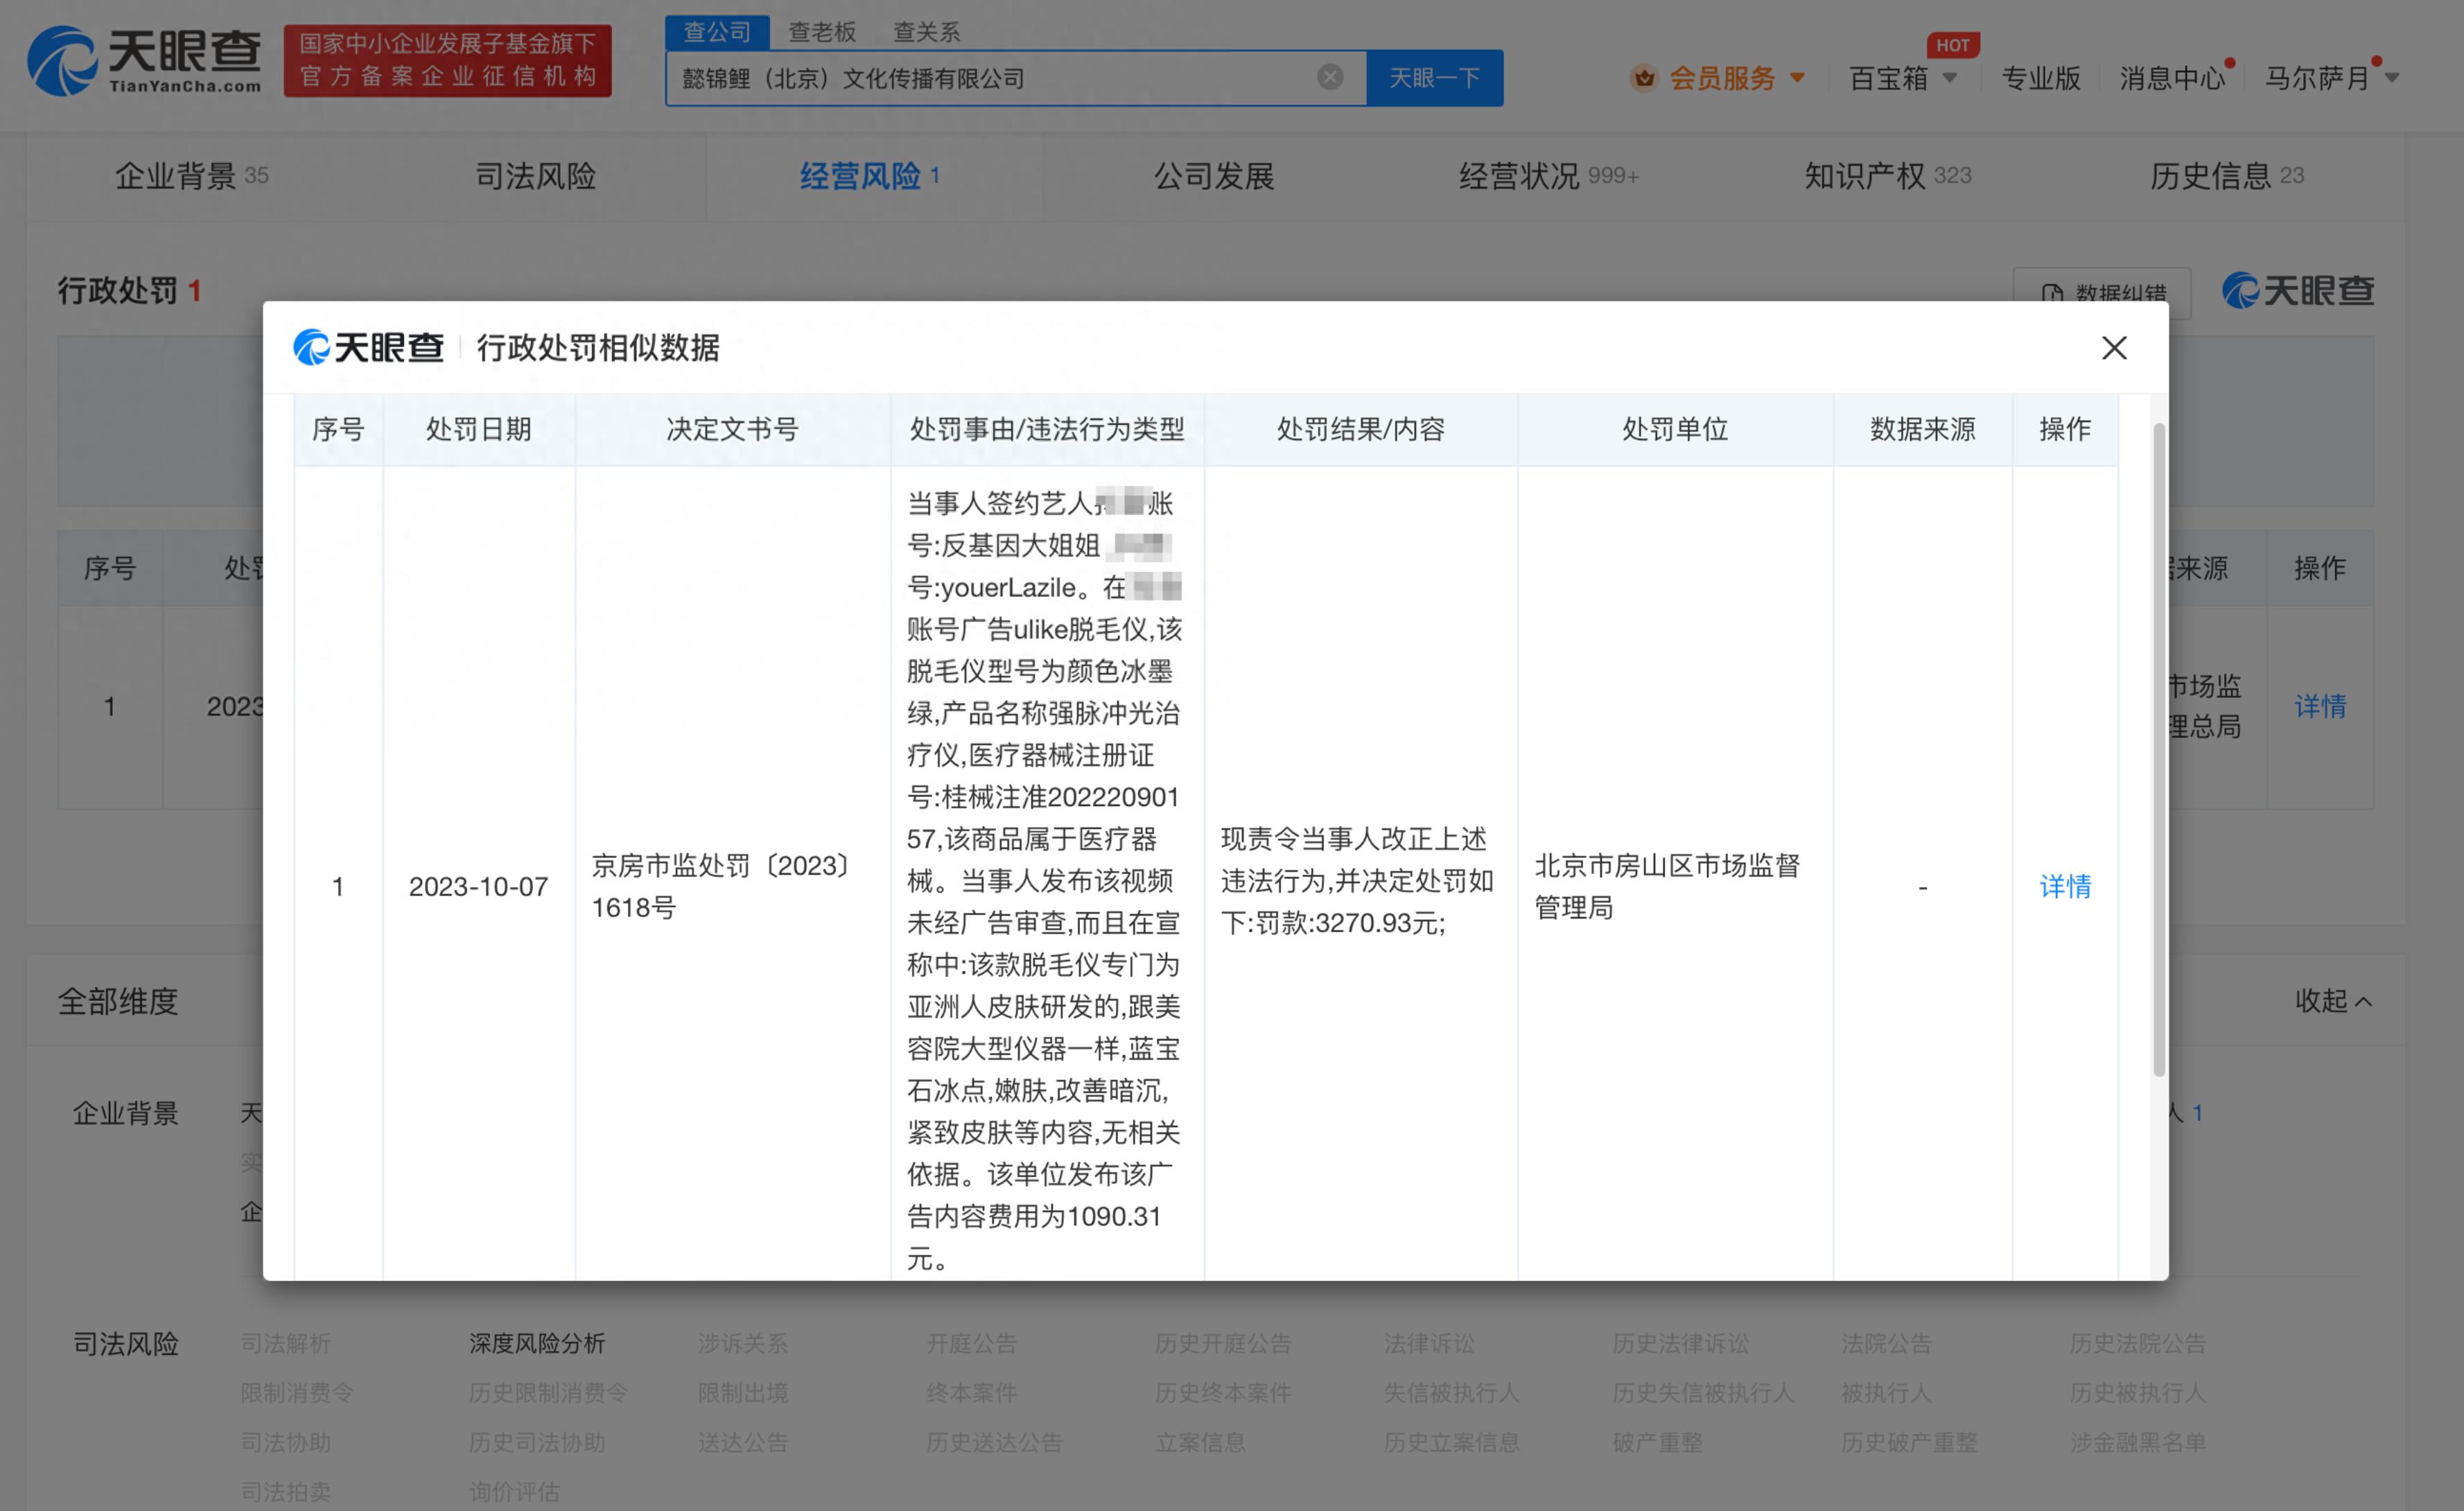This screenshot has width=2464, height=1511.
Task: Click the 天眼一下 search button
Action: [x=1434, y=78]
